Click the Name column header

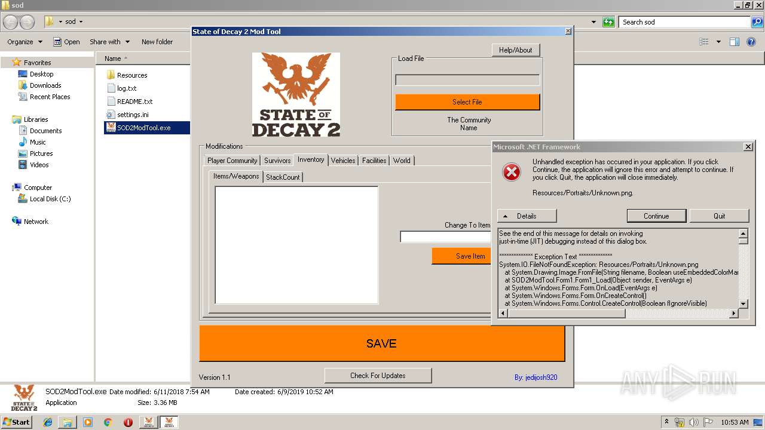pyautogui.click(x=113, y=59)
